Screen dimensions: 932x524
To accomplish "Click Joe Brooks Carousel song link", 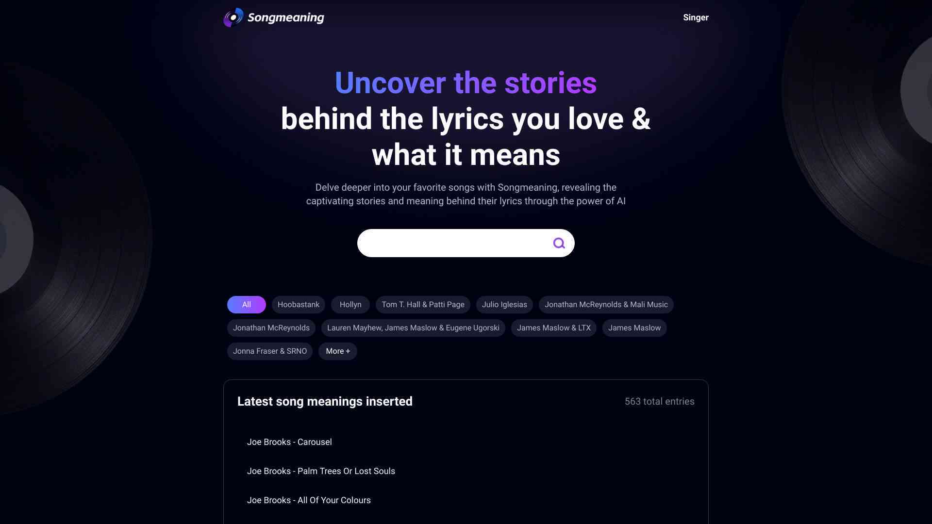I will 289,442.
